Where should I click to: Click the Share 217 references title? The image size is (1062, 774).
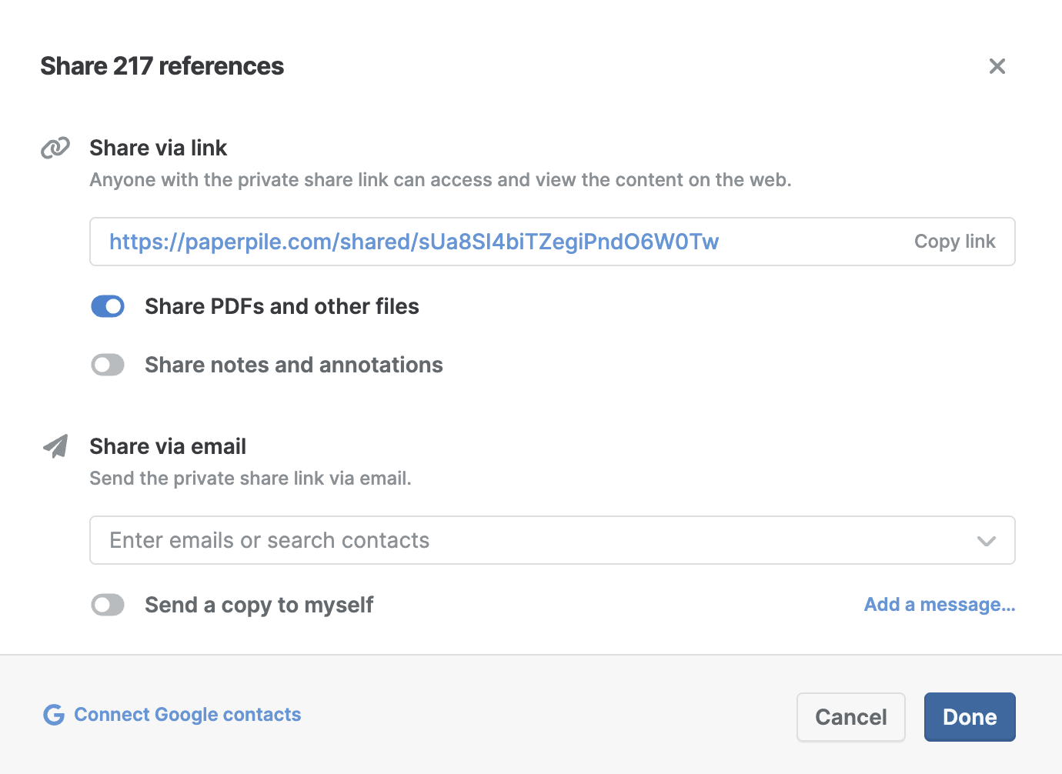click(x=162, y=66)
